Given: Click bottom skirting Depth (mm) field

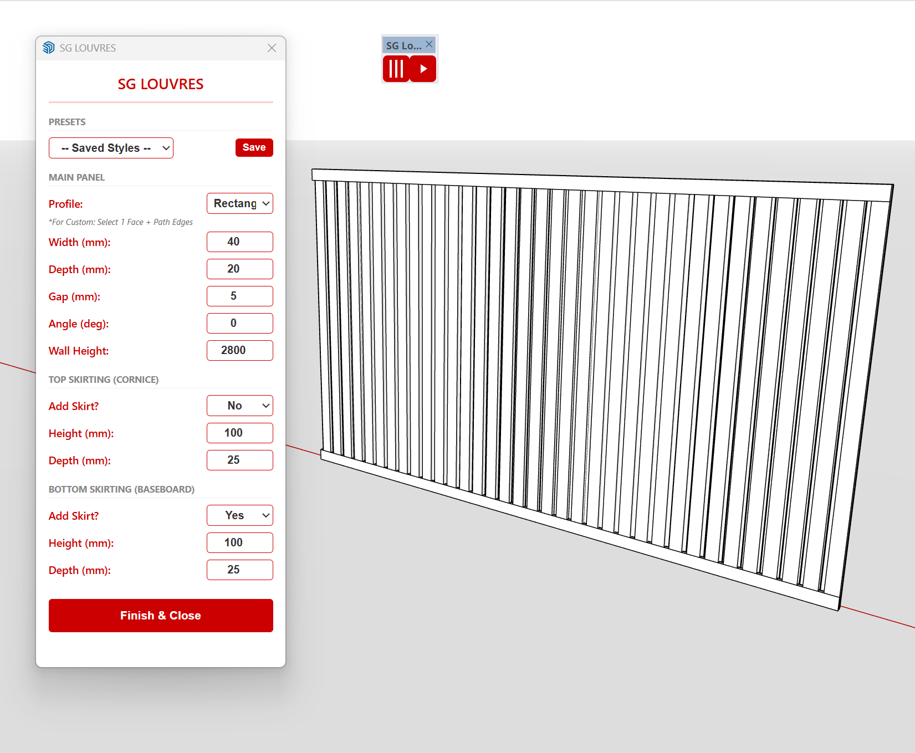Looking at the screenshot, I should tap(239, 570).
